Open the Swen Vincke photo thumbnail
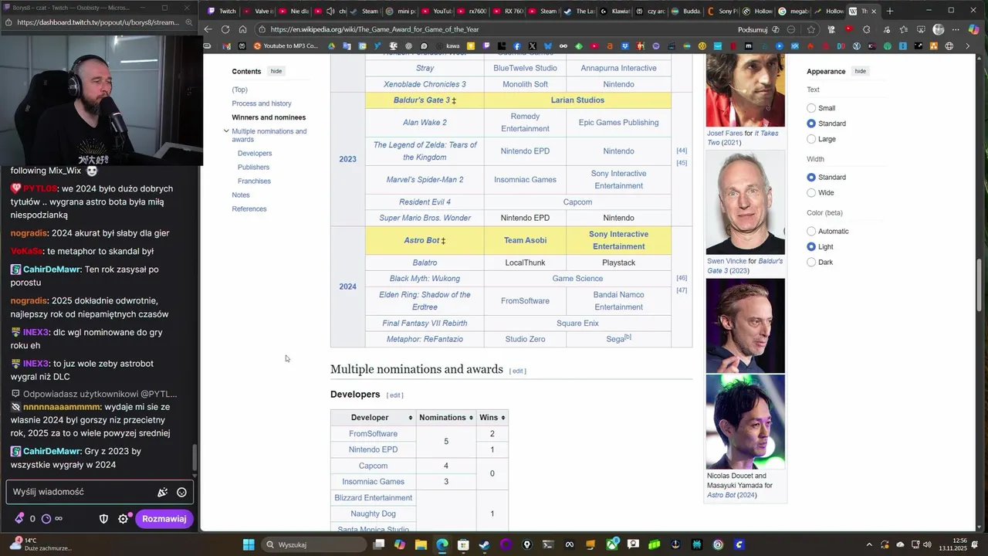This screenshot has width=988, height=556. [x=745, y=202]
